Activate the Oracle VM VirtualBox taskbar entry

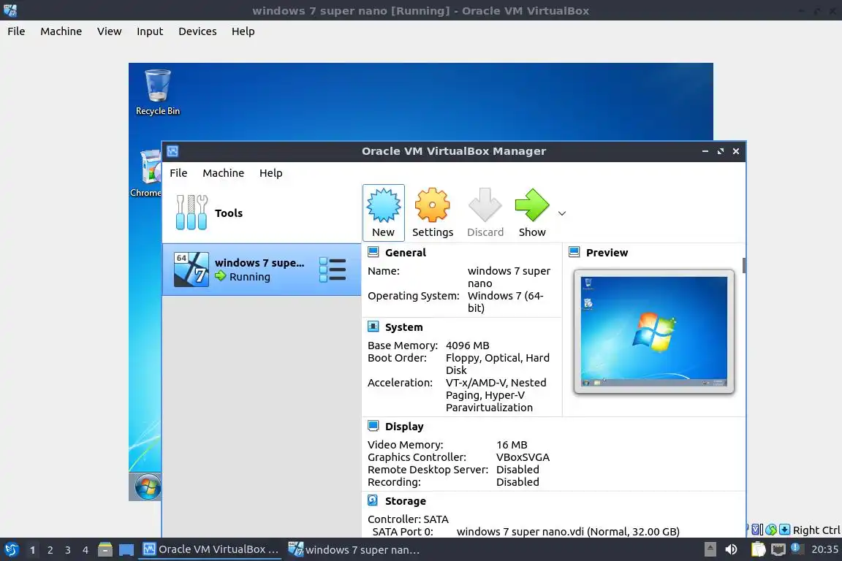(x=210, y=549)
